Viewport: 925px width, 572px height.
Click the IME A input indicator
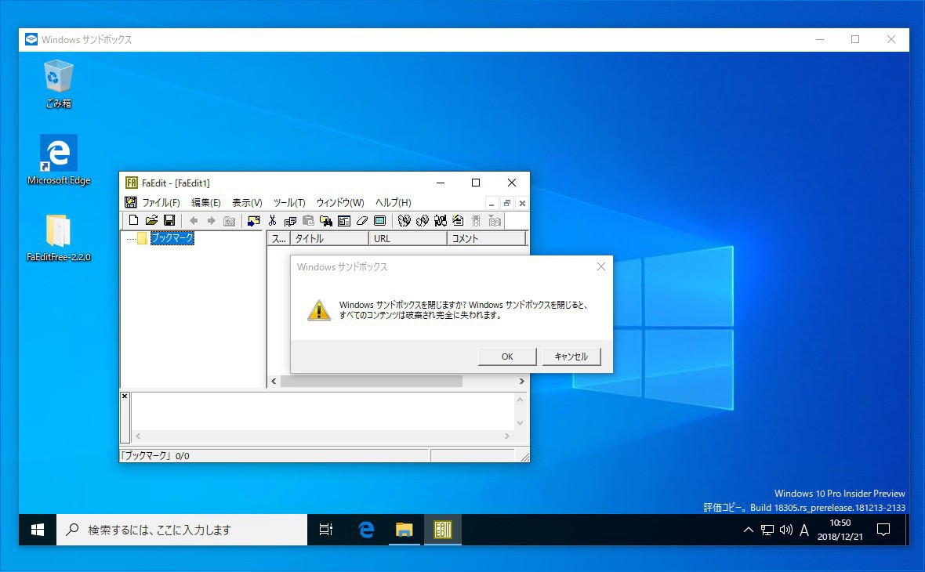[x=804, y=530]
